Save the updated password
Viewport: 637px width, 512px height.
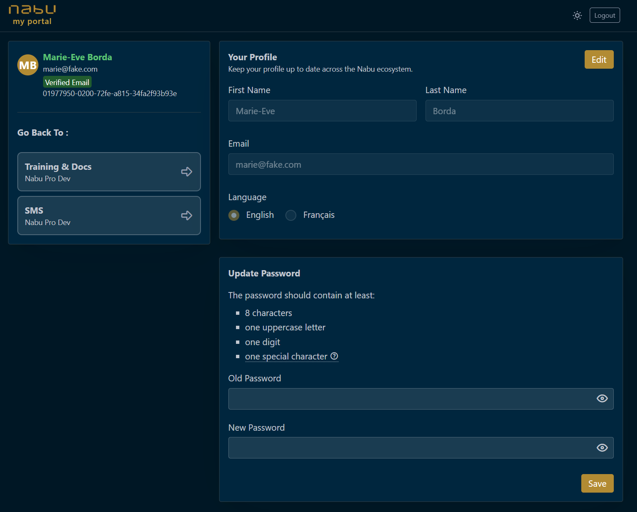[597, 483]
